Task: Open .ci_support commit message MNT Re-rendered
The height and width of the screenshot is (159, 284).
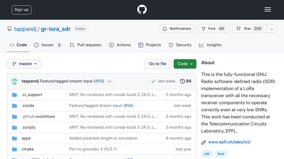Action: [113, 95]
